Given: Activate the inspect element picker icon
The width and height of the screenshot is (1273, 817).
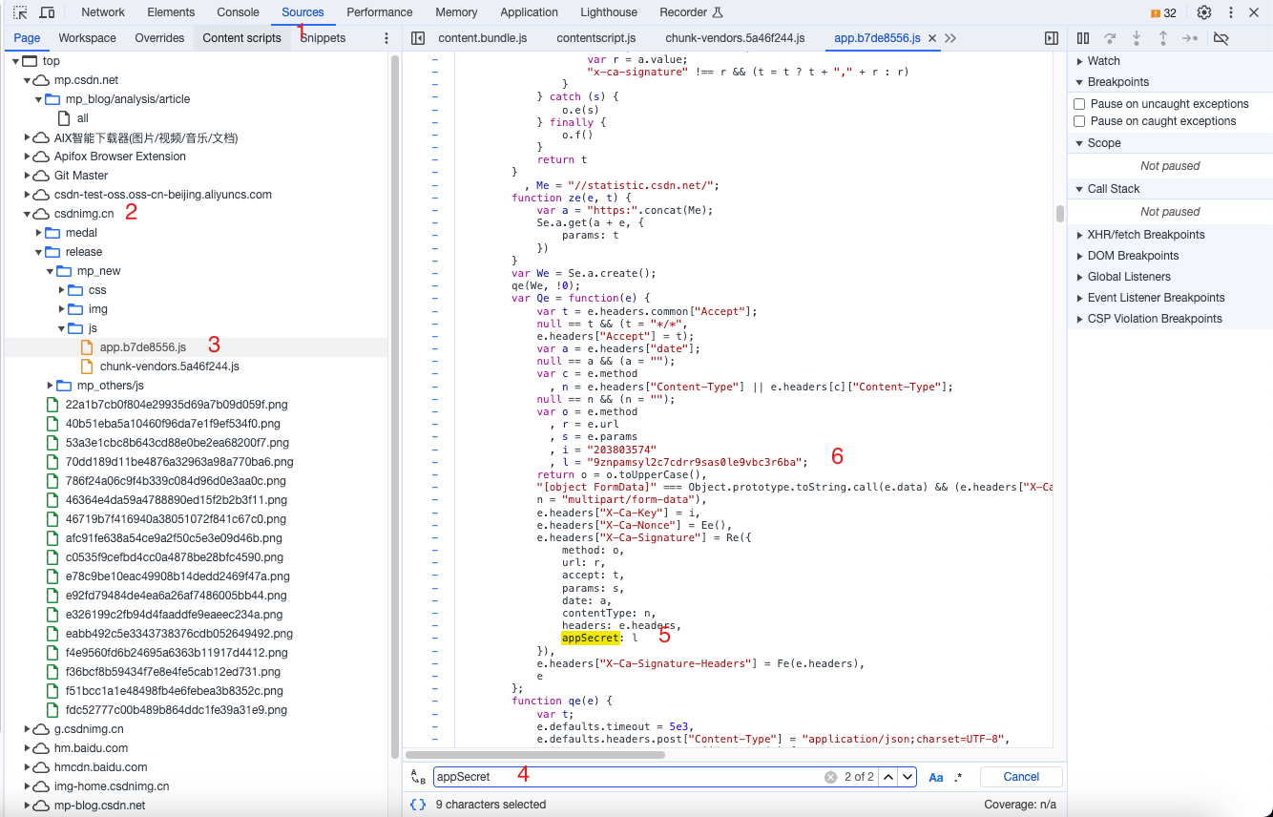Looking at the screenshot, I should pos(20,12).
